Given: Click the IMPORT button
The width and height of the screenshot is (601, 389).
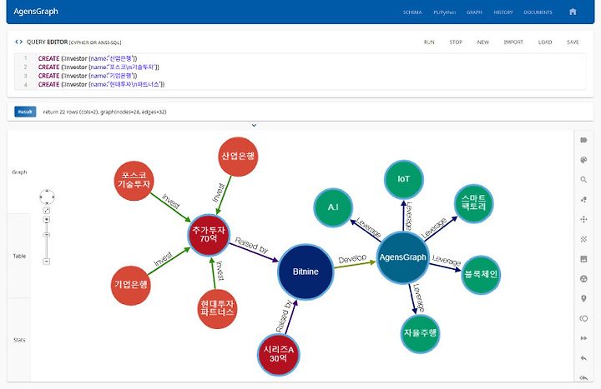Looking at the screenshot, I should (x=513, y=42).
